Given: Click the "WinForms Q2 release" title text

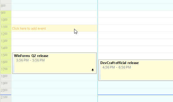Looking at the screenshot, I should [31, 56].
